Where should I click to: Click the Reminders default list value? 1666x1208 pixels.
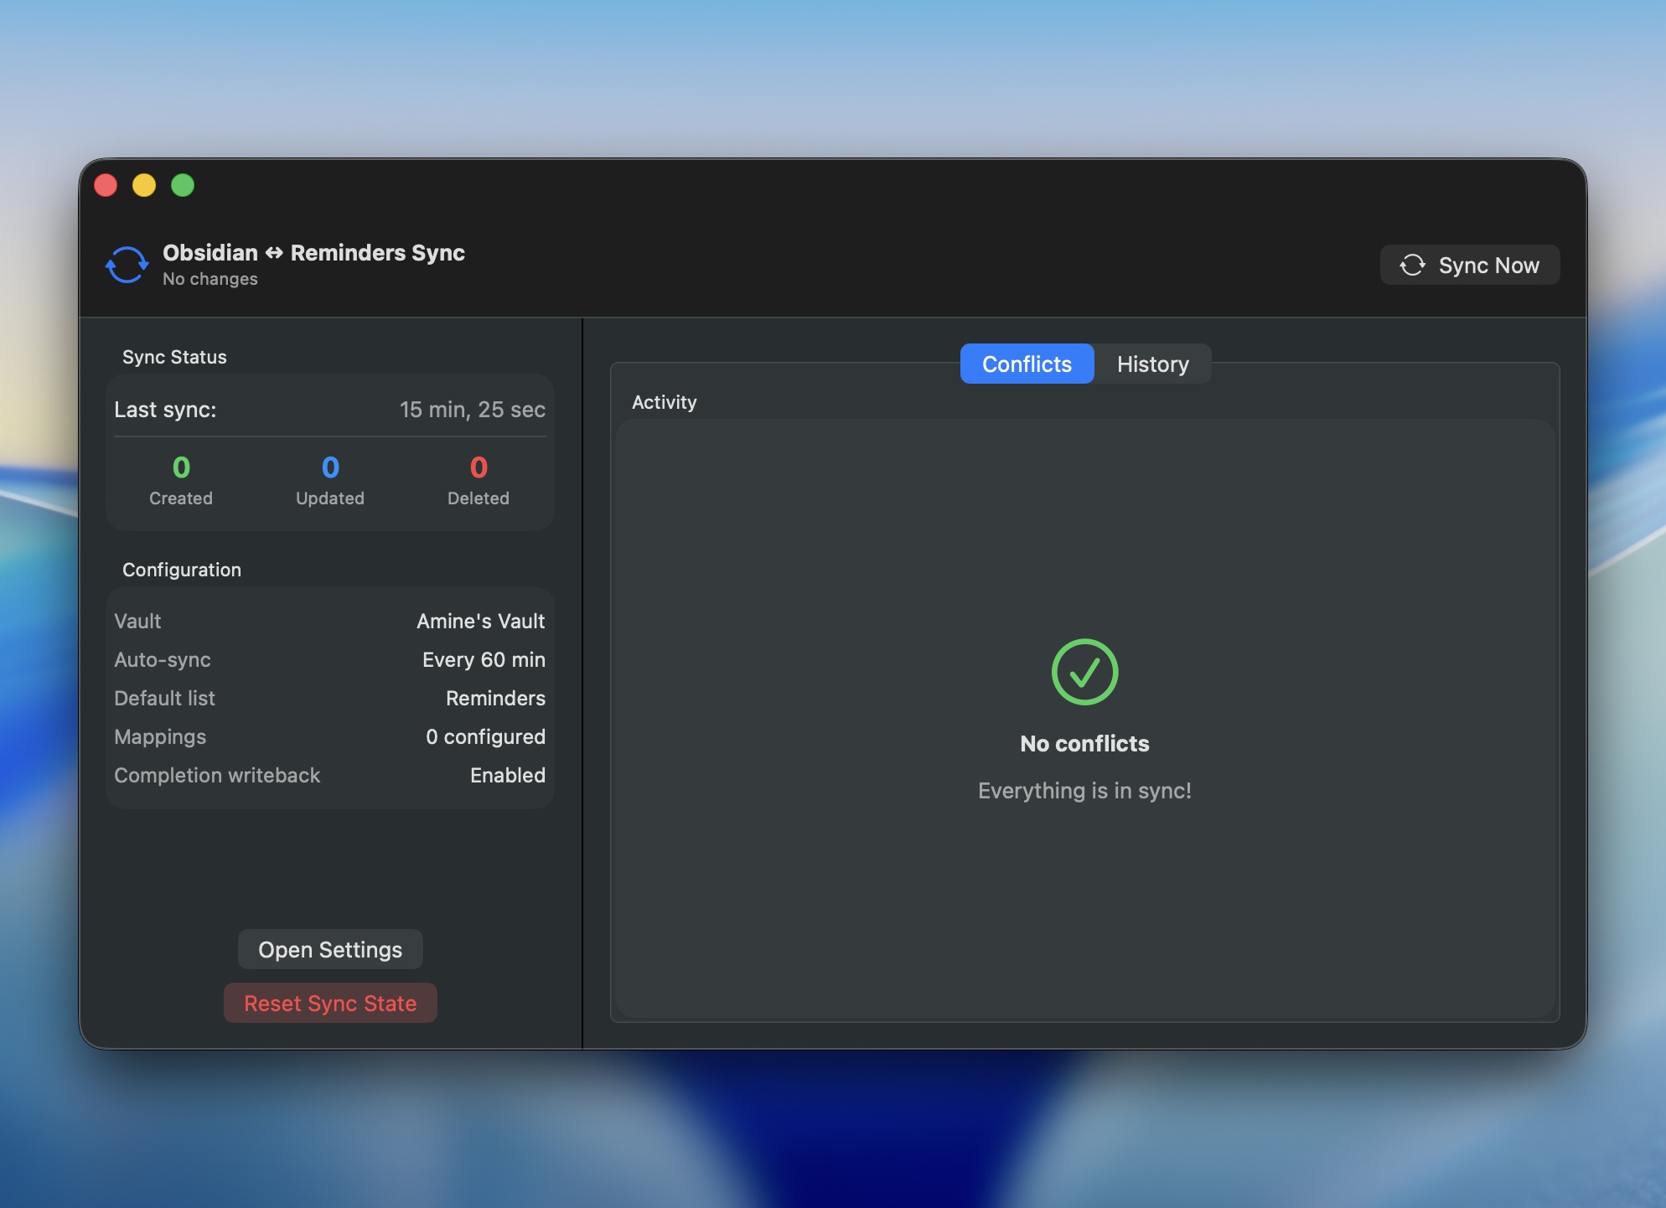(495, 698)
